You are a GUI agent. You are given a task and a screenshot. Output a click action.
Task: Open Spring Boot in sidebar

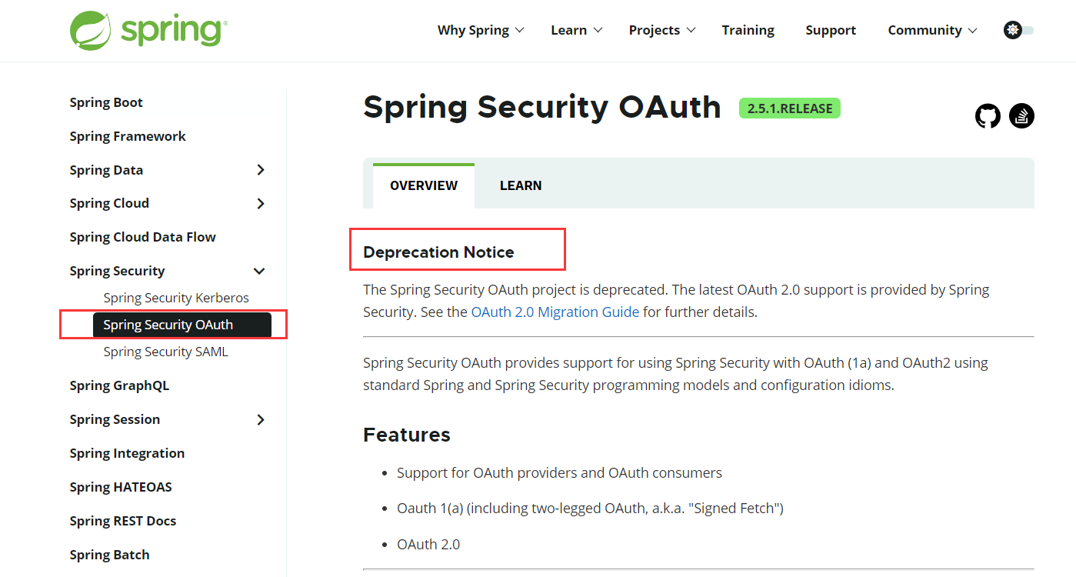pyautogui.click(x=106, y=102)
